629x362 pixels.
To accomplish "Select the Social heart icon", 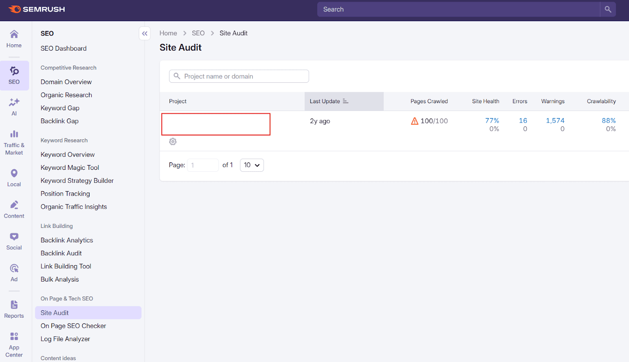I will click(14, 236).
